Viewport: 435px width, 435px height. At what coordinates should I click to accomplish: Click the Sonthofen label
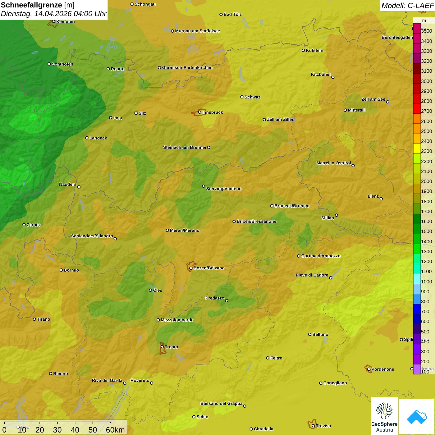tap(62, 64)
